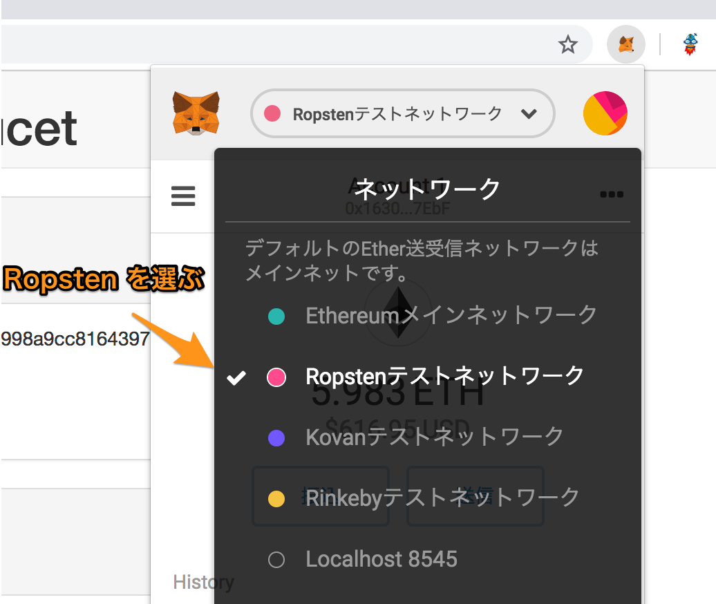Click teal dot beside Ethereum mainnet
This screenshot has width=716, height=604.
coord(276,316)
